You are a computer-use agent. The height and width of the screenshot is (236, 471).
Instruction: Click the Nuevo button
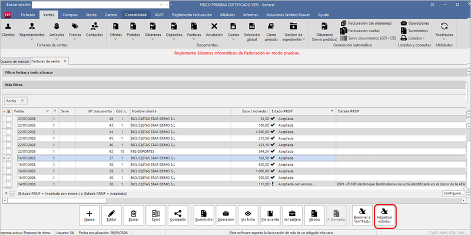pos(89,215)
